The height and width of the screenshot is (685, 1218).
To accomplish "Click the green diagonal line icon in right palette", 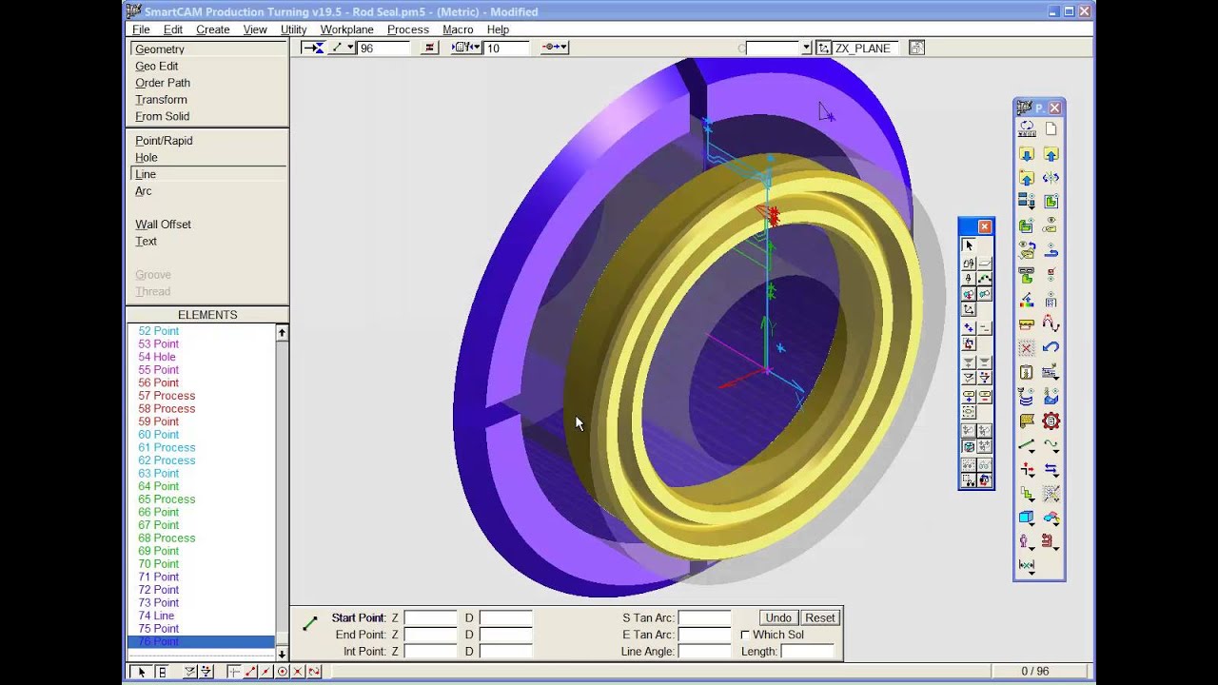I will pyautogui.click(x=1026, y=445).
